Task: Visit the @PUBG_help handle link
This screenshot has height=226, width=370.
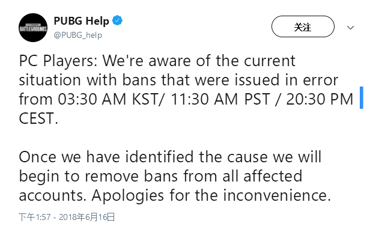Action: [x=78, y=35]
